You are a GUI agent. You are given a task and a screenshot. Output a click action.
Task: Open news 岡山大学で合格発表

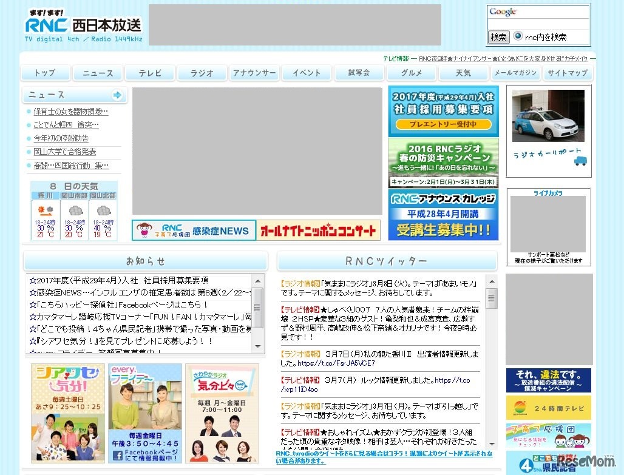click(64, 152)
